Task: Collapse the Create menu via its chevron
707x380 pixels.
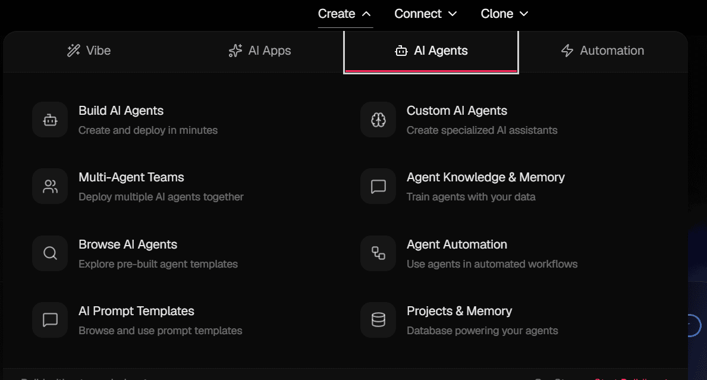Action: tap(365, 13)
